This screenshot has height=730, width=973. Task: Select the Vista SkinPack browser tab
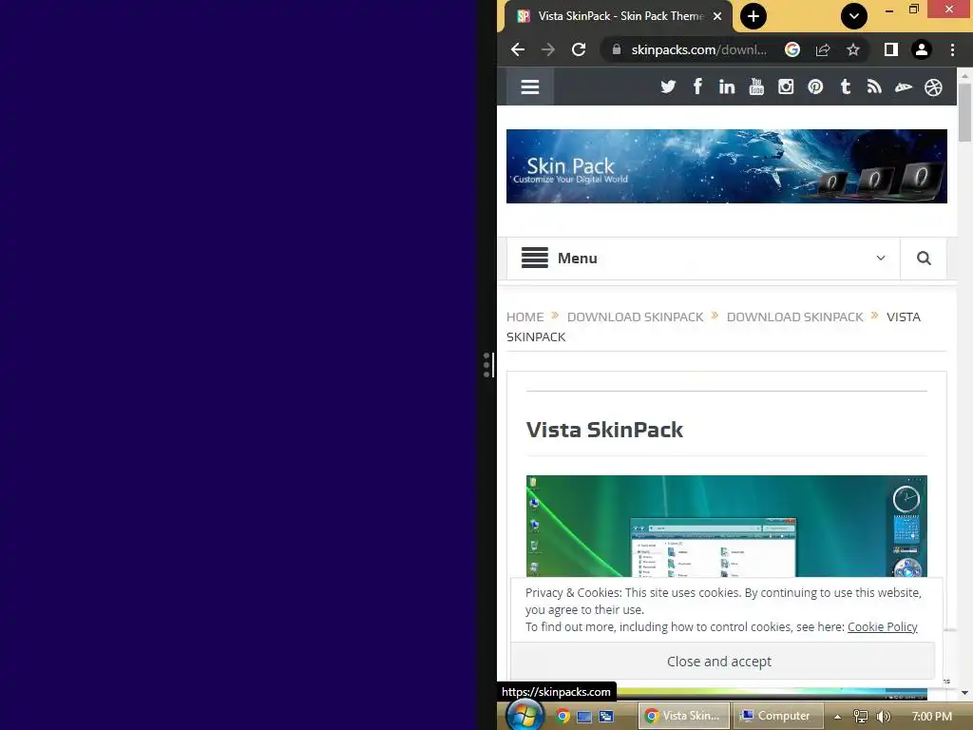pos(618,16)
